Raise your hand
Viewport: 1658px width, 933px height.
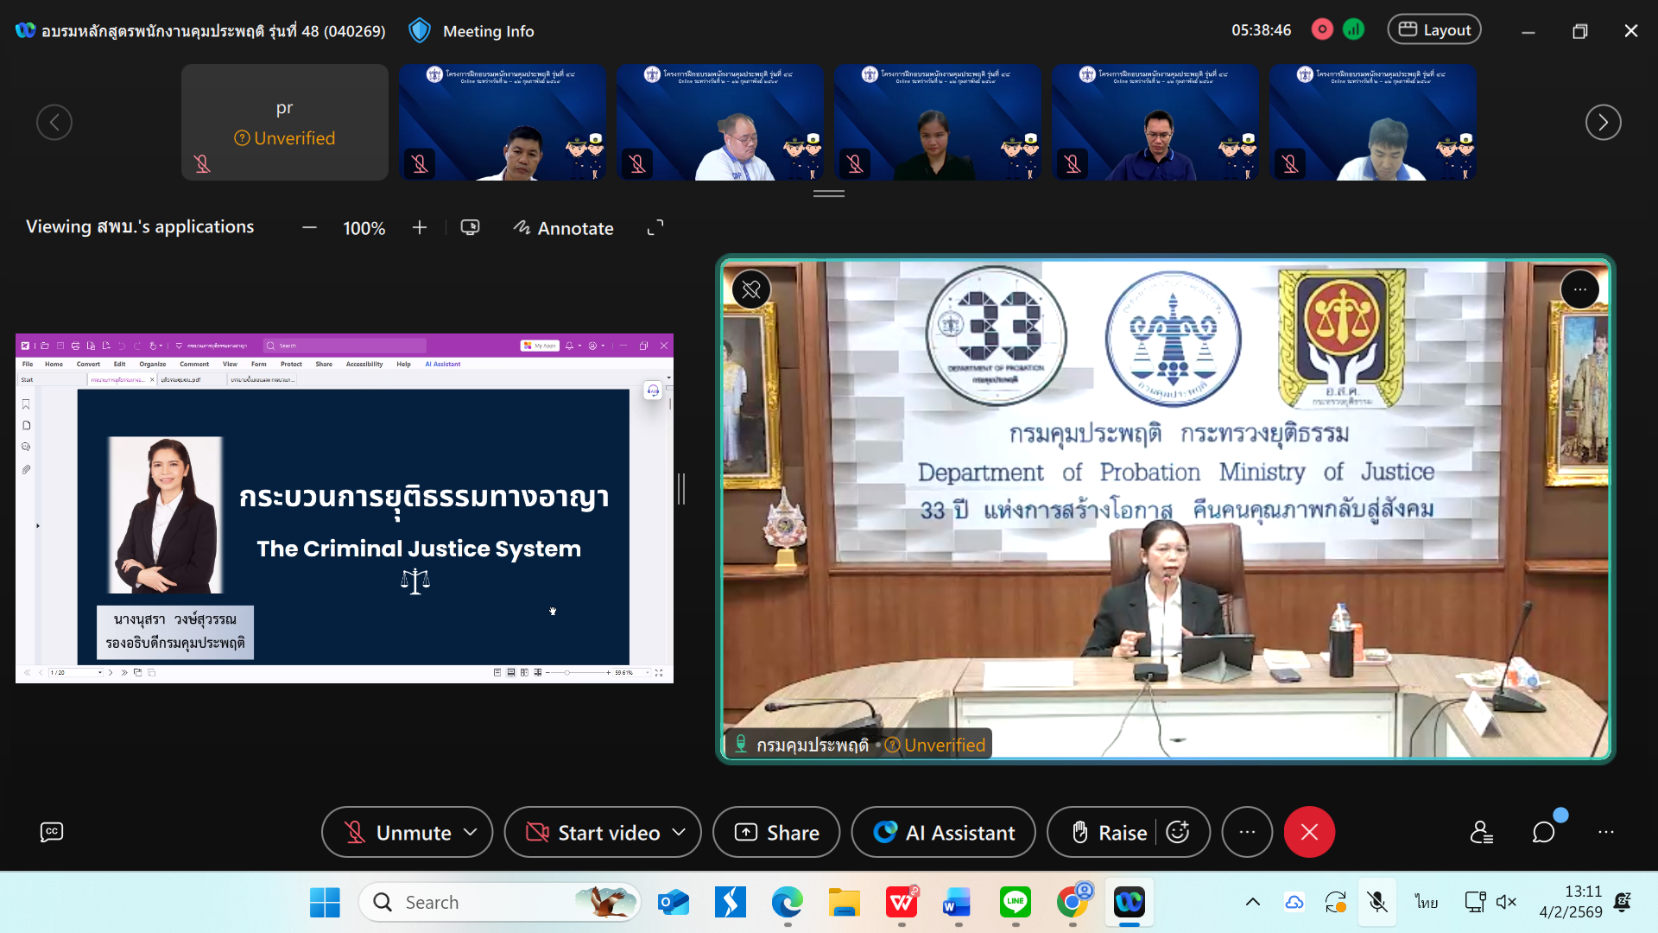(1109, 832)
